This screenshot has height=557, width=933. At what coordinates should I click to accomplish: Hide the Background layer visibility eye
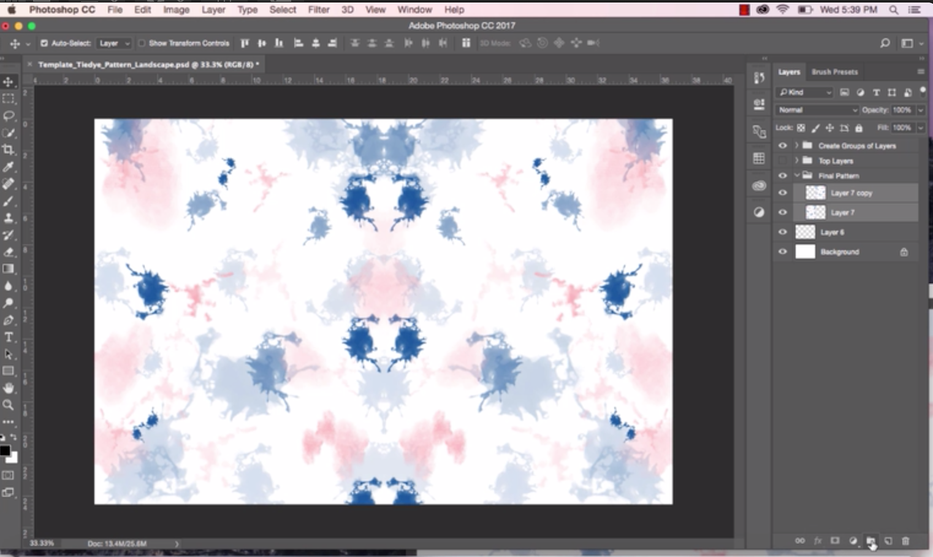pos(783,252)
